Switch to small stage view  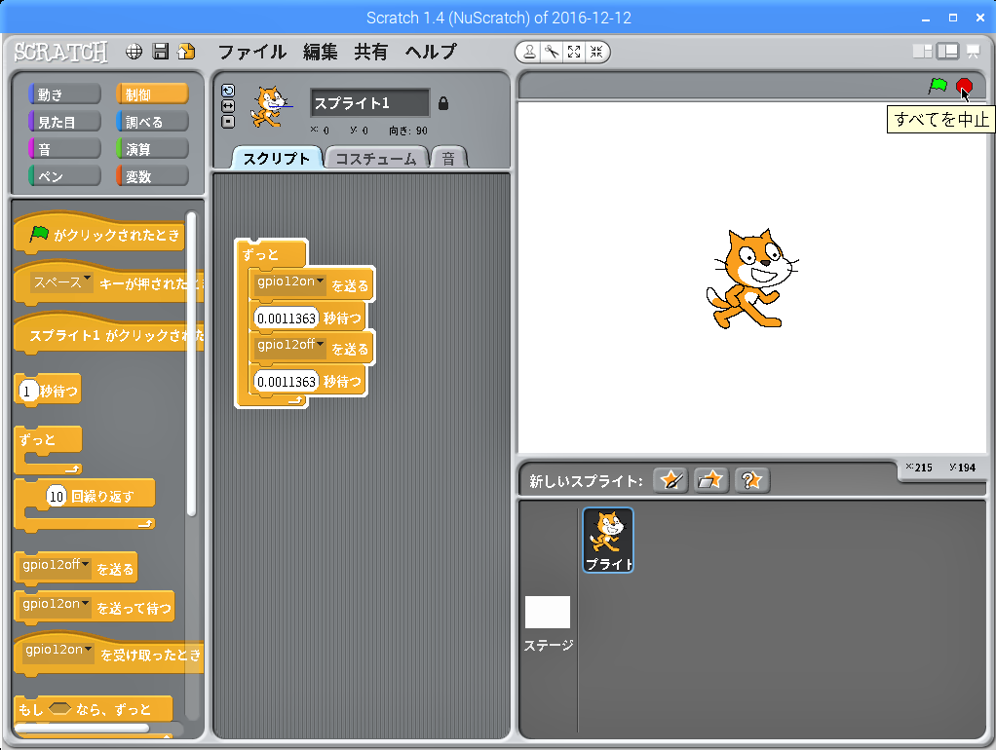click(x=922, y=52)
